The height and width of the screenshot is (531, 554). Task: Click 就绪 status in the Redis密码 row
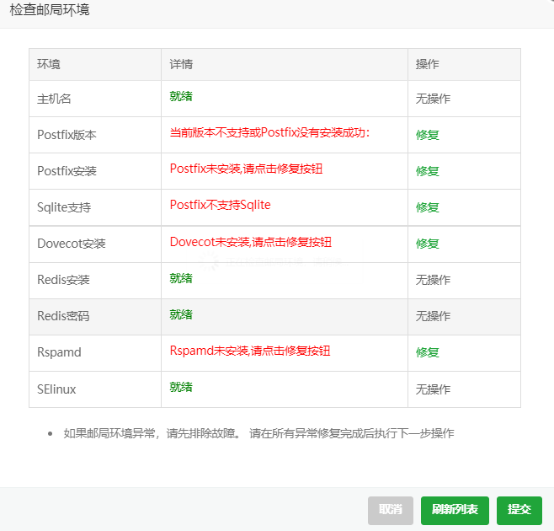(181, 314)
